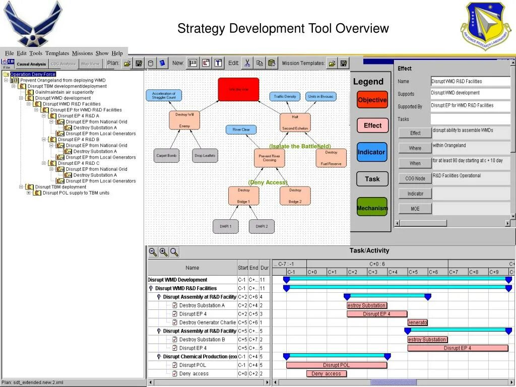This screenshot has width=516, height=387.
Task: Collapse Disrupt WMD R&D Facilities group in Gantt list
Action: click(151, 288)
